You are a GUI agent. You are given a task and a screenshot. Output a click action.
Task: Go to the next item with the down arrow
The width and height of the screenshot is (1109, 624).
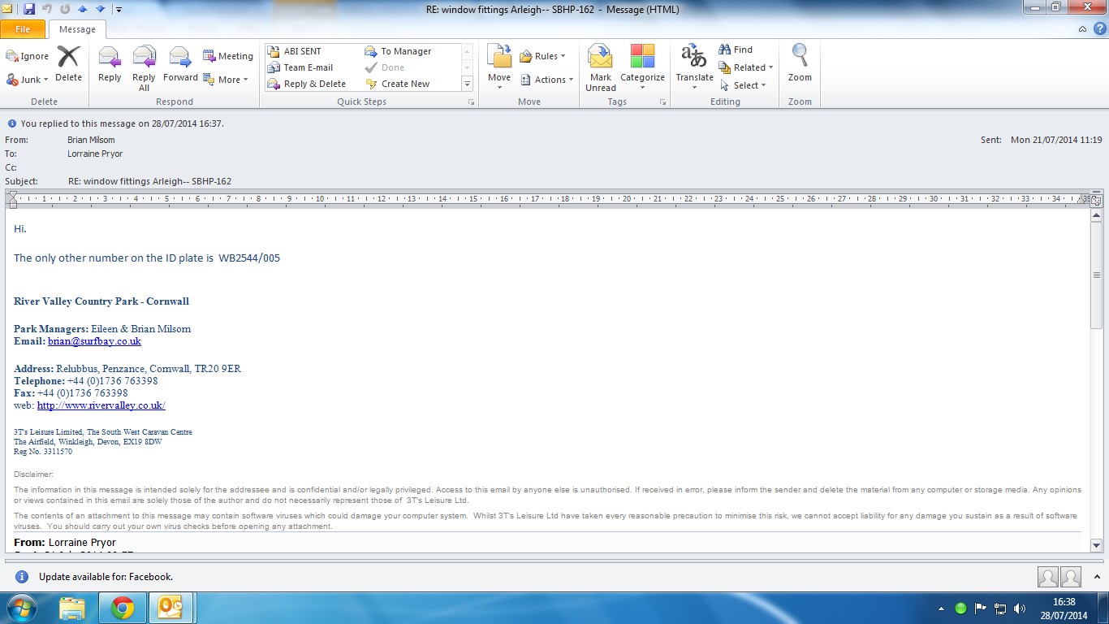101,10
